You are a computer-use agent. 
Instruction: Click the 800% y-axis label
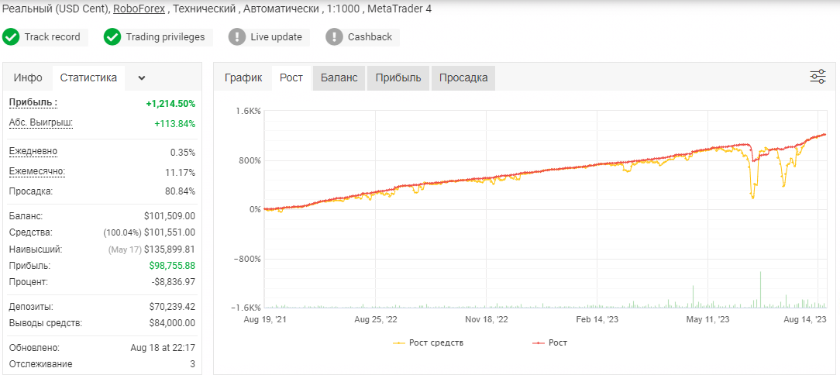[250, 160]
